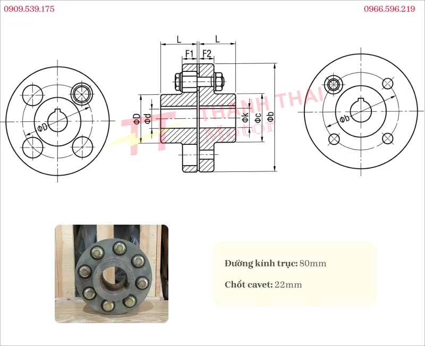Click the Φd dimension label in section view
The height and width of the screenshot is (346, 425).
(148, 119)
